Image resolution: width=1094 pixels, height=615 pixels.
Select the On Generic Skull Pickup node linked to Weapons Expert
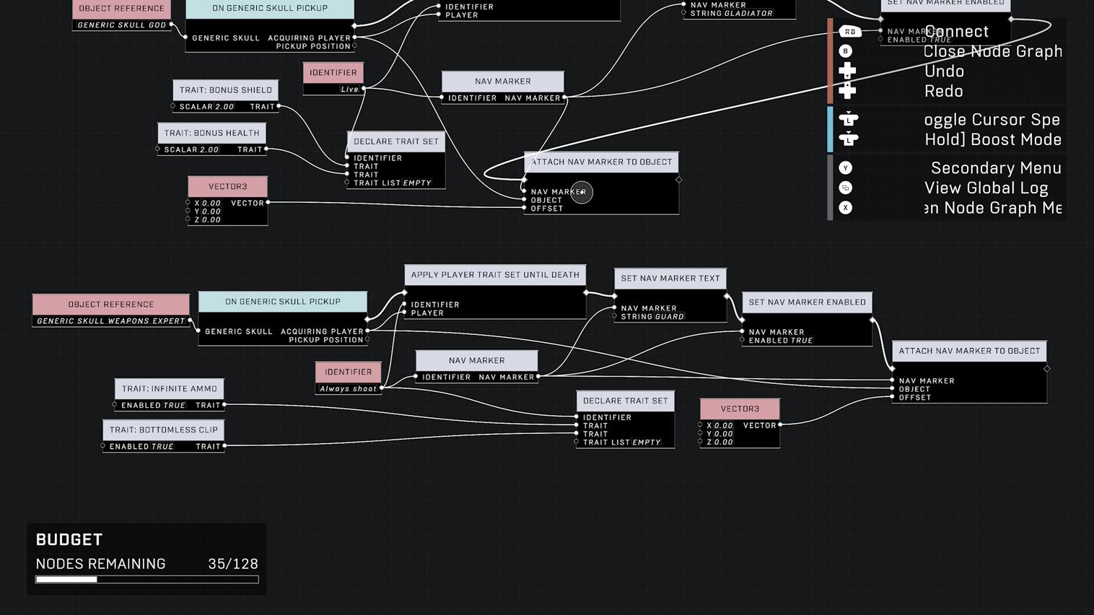point(283,302)
